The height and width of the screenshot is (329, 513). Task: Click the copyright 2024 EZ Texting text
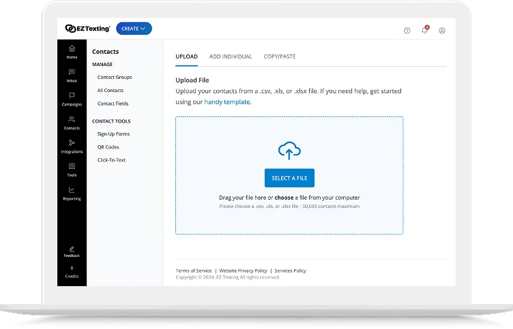click(x=228, y=277)
